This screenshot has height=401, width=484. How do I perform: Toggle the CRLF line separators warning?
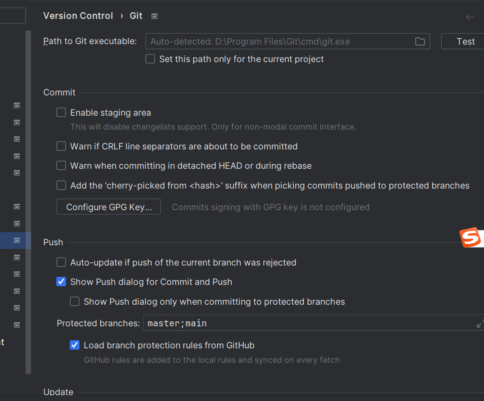coord(61,146)
